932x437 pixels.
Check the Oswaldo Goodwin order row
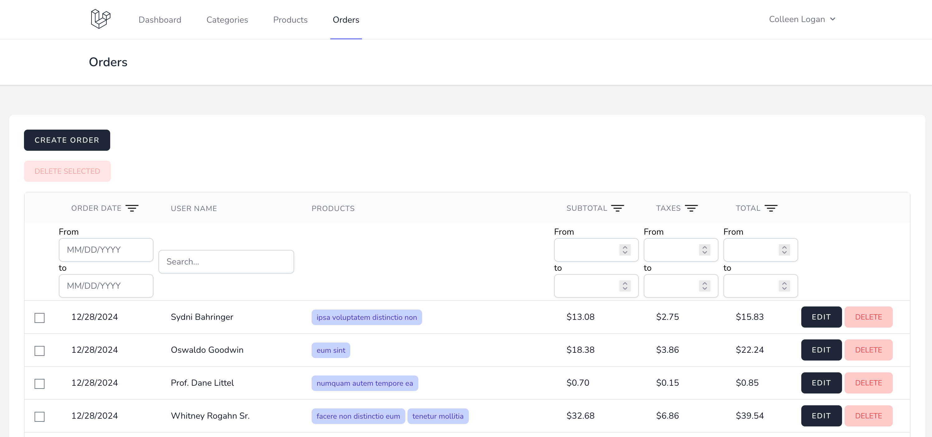(x=40, y=351)
